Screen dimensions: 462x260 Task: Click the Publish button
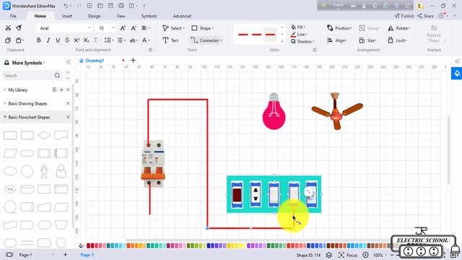pyautogui.click(x=404, y=16)
